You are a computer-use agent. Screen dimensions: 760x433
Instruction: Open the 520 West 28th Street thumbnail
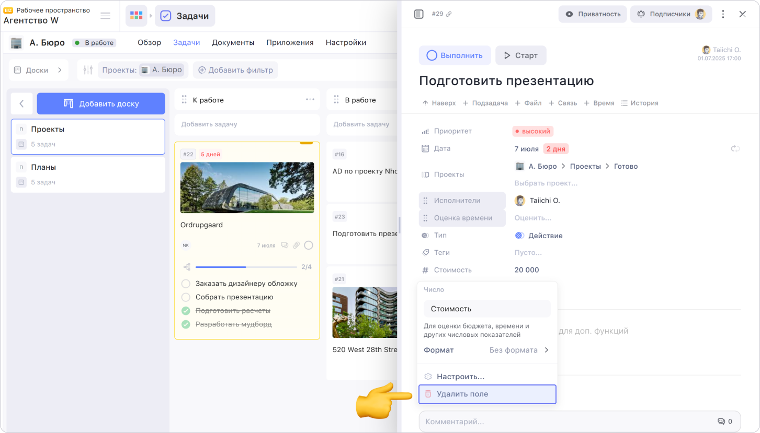pyautogui.click(x=365, y=312)
